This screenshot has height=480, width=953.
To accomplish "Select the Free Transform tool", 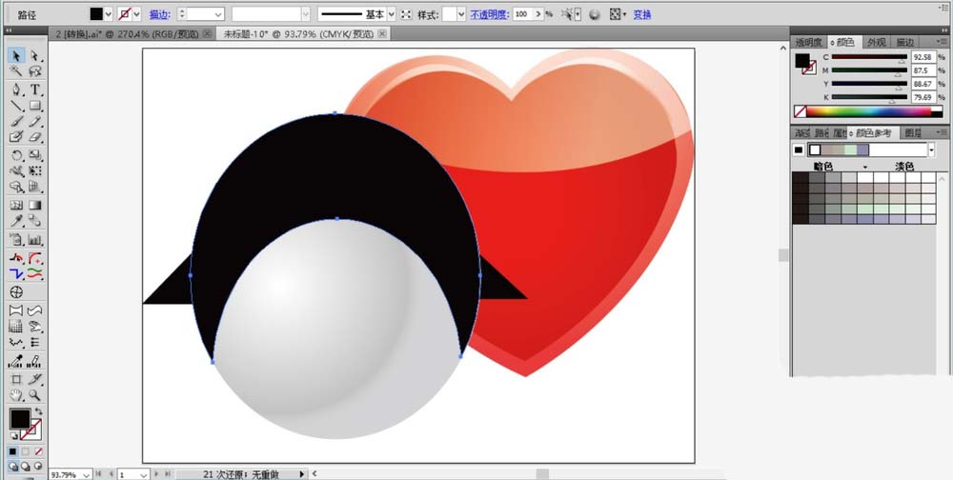I will pyautogui.click(x=35, y=171).
